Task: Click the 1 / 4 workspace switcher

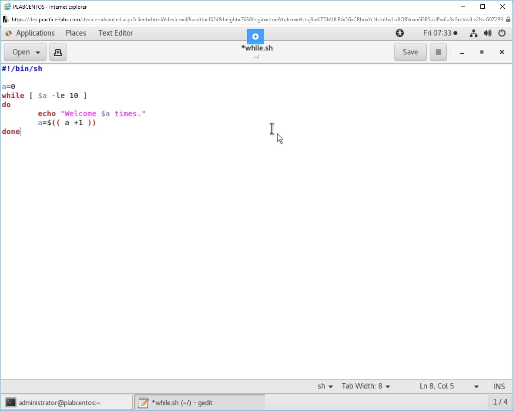Action: point(500,402)
